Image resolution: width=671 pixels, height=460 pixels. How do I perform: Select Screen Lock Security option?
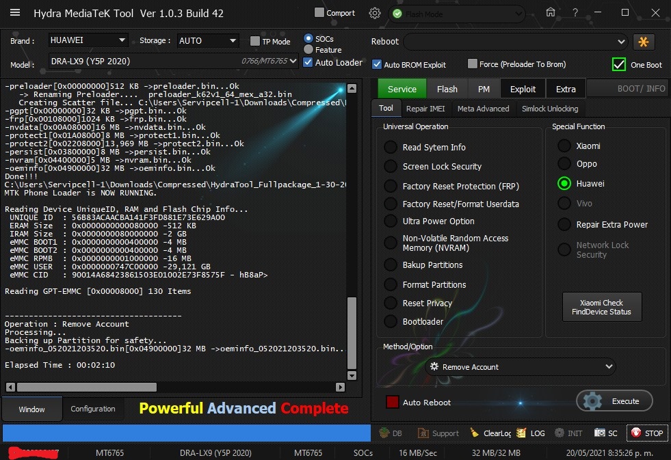click(391, 166)
